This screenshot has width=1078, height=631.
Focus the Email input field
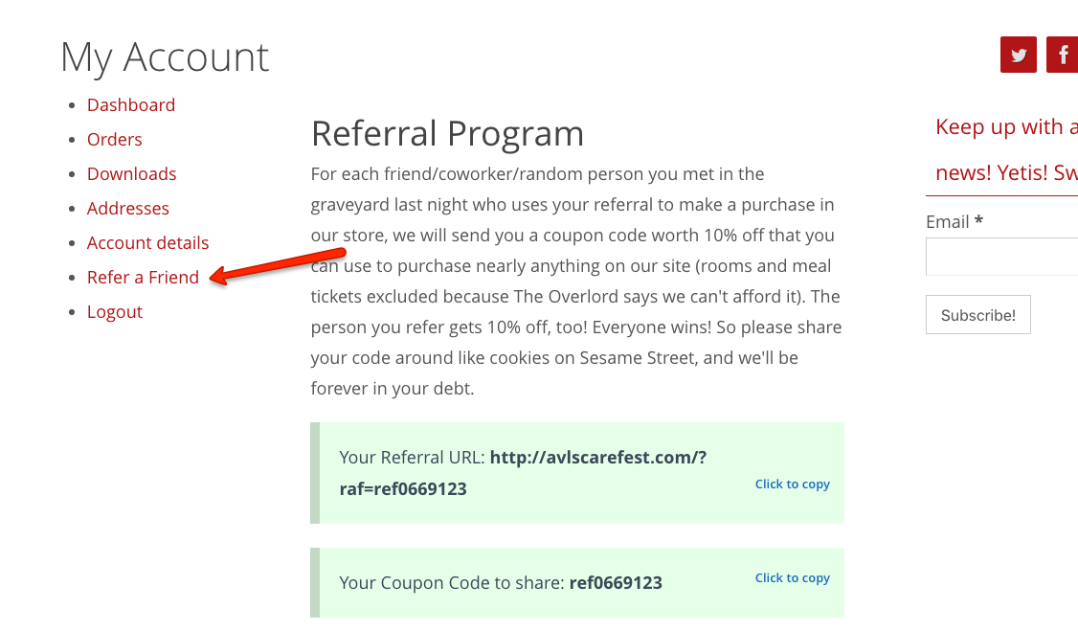pyautogui.click(x=1001, y=257)
